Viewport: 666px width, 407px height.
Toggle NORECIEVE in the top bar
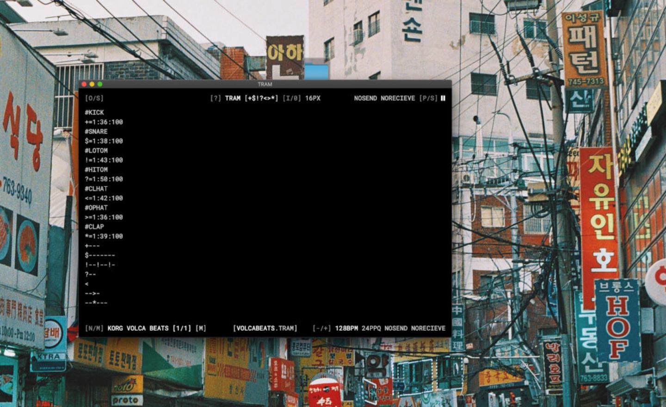click(x=398, y=98)
